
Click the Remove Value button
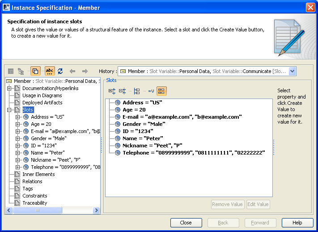click(227, 204)
